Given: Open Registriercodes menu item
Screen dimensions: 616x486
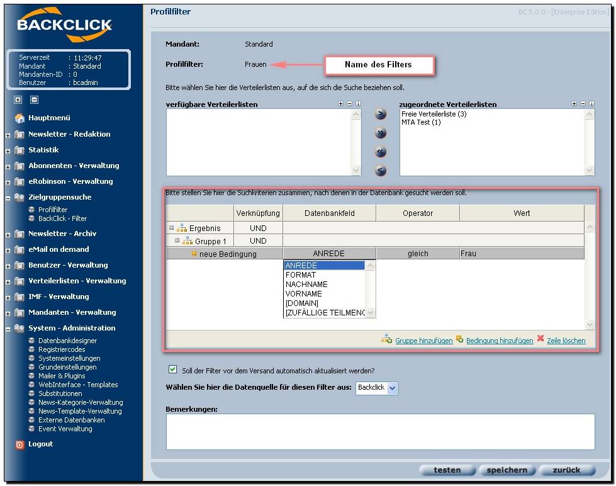Looking at the screenshot, I should click(x=62, y=349).
